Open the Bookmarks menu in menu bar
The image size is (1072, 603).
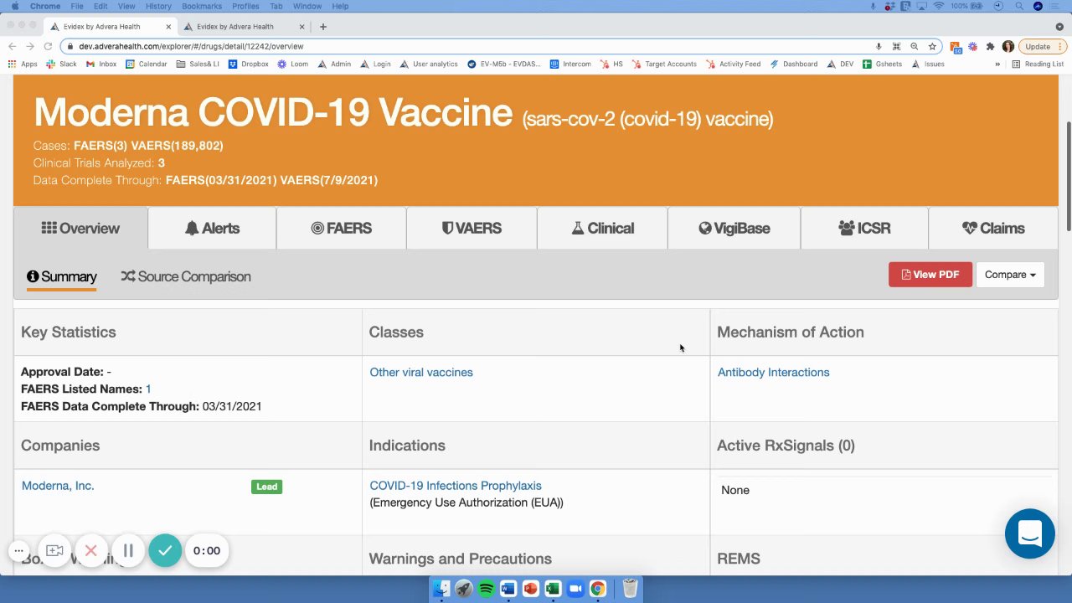pyautogui.click(x=202, y=6)
